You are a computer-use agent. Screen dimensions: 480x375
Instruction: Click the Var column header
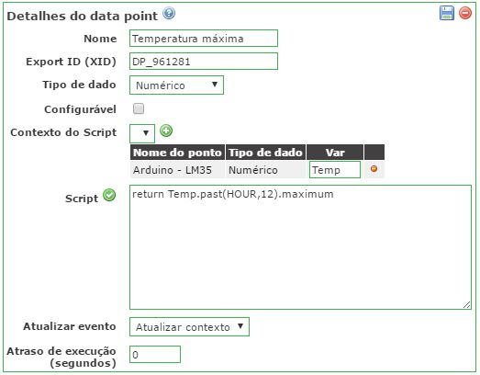click(x=335, y=153)
